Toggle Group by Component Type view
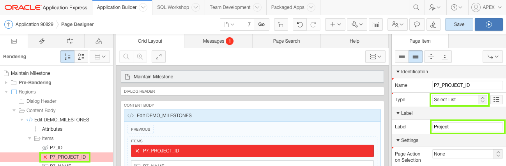The width and height of the screenshot is (506, 166). click(81, 57)
